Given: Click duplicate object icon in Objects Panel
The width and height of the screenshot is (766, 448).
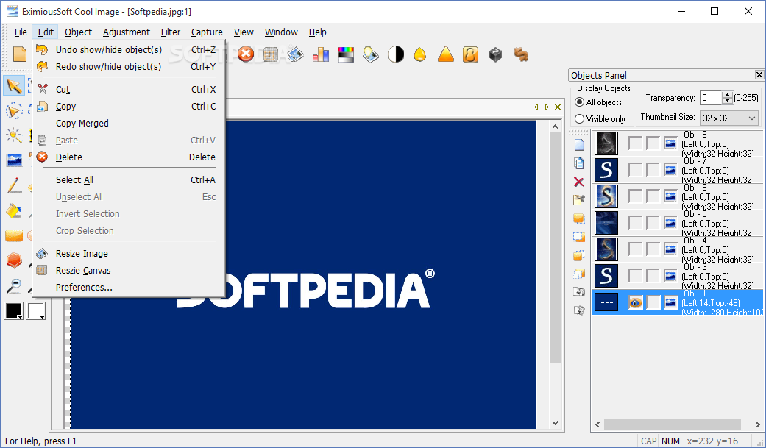Looking at the screenshot, I should pyautogui.click(x=579, y=163).
